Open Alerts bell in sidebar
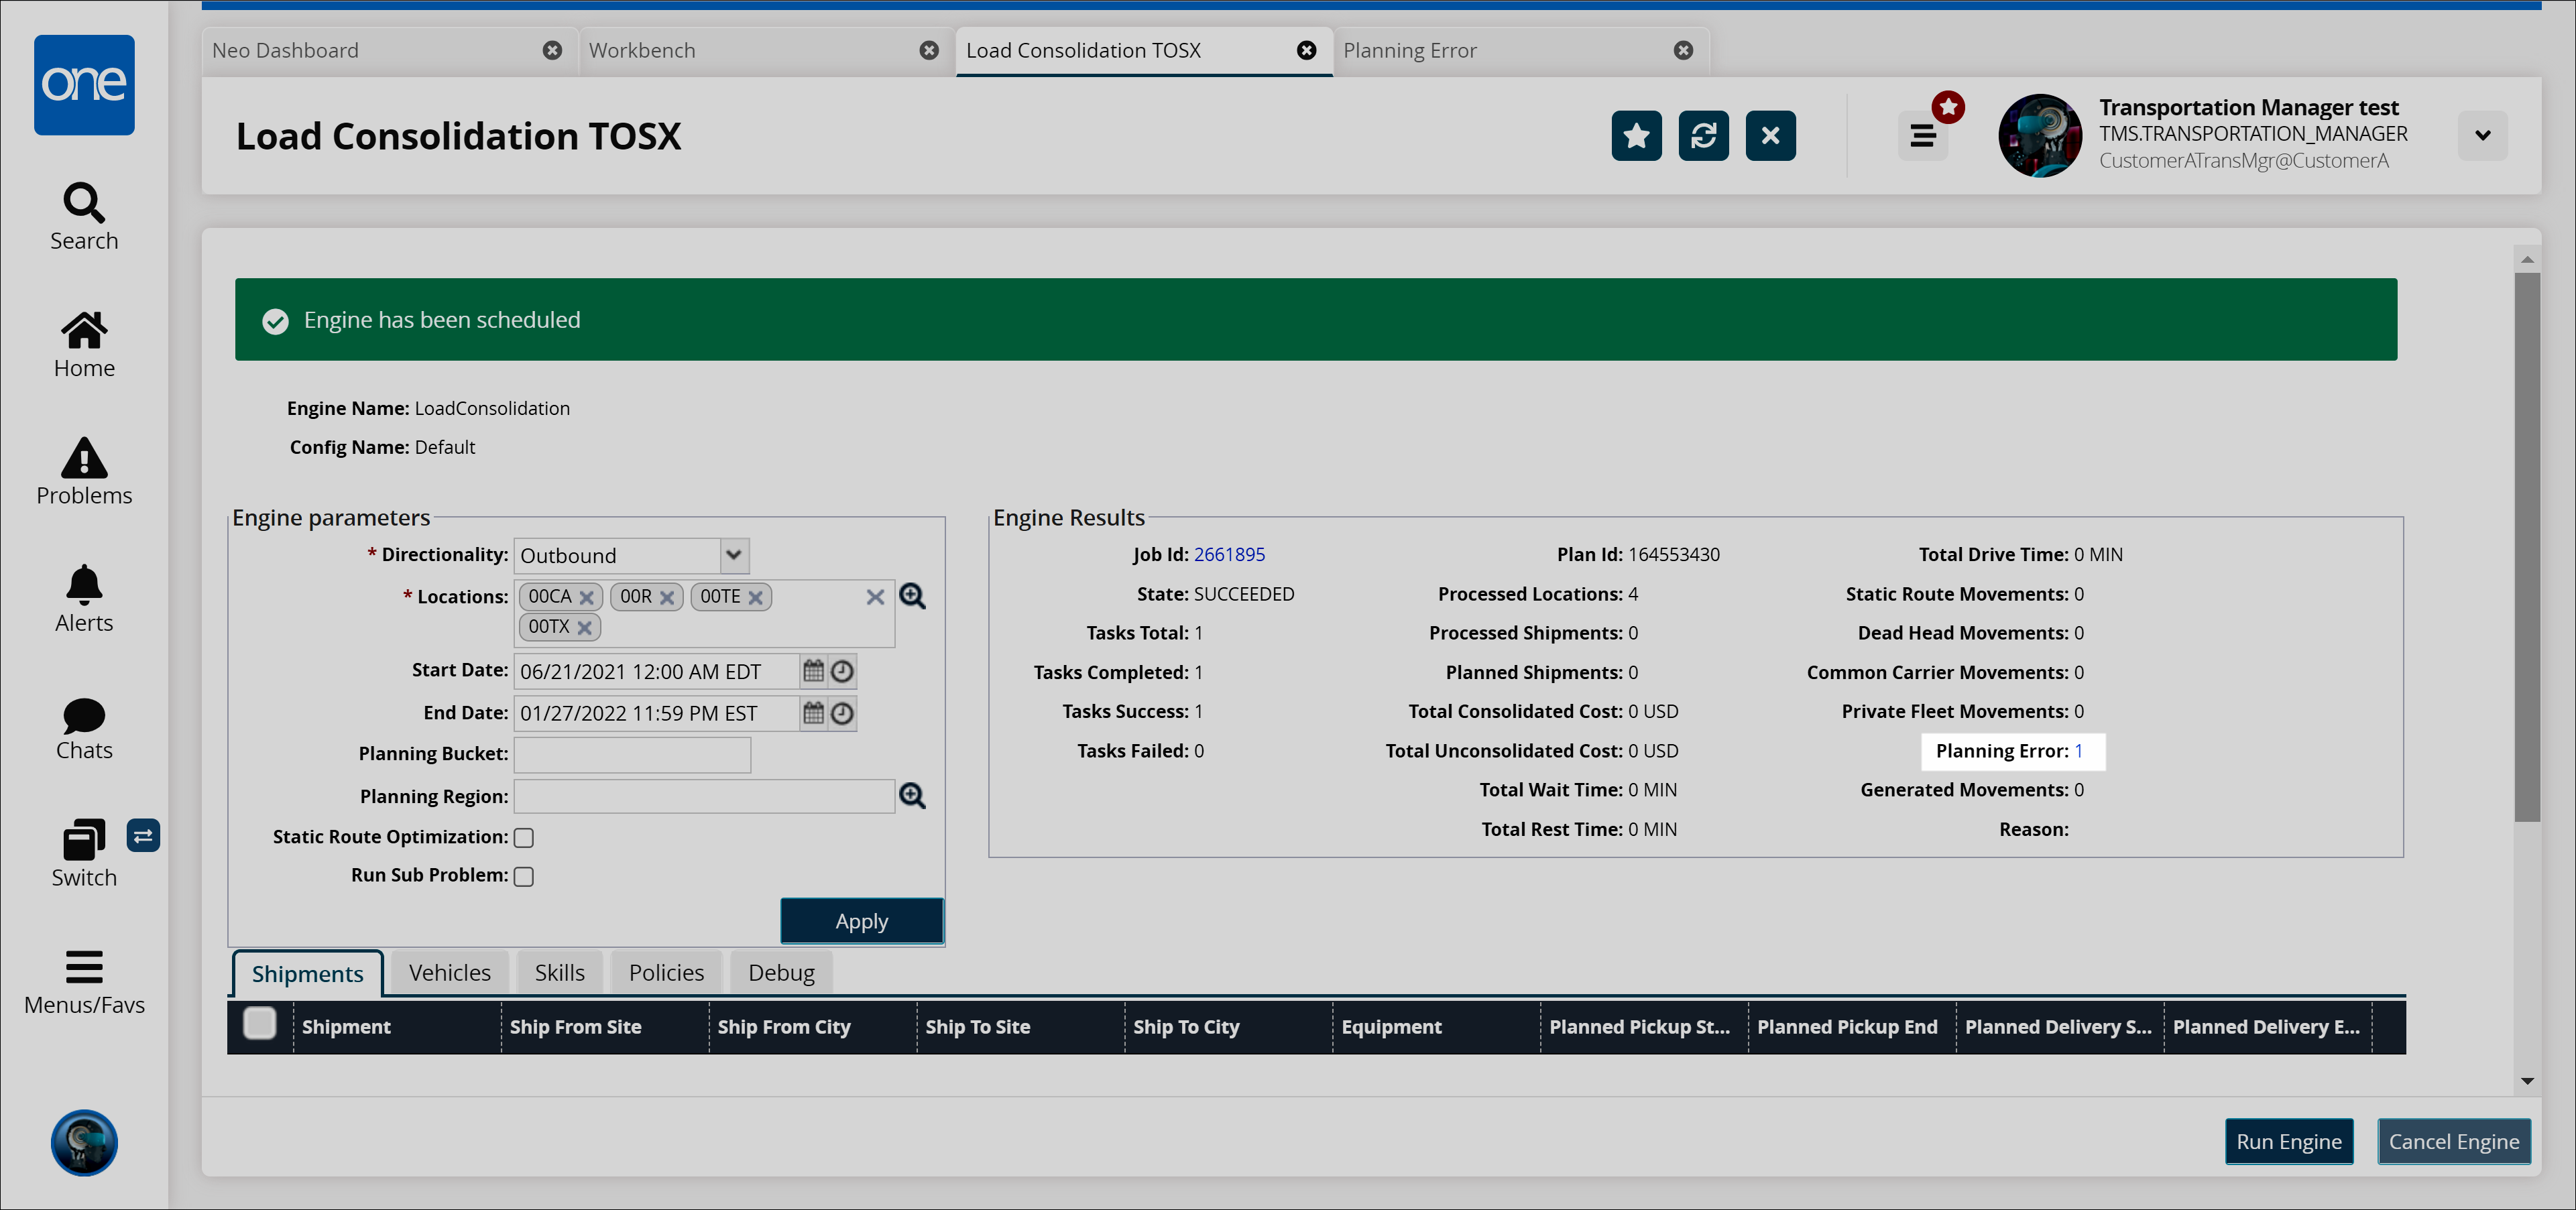The image size is (2576, 1210). coord(84,598)
